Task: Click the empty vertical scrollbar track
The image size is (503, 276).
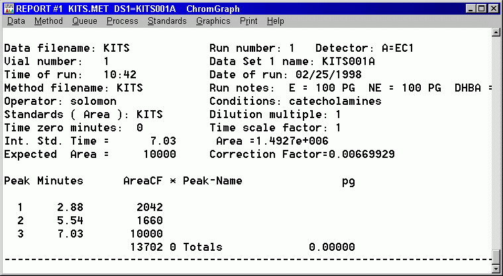Action: [x=496, y=143]
